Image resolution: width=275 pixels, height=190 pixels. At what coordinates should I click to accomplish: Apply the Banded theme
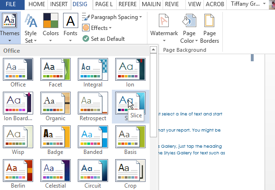point(93,140)
